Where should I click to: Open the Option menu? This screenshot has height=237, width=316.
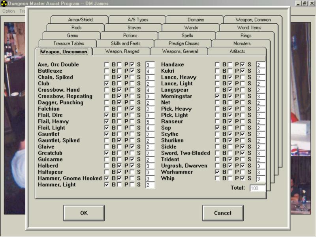tap(9, 11)
